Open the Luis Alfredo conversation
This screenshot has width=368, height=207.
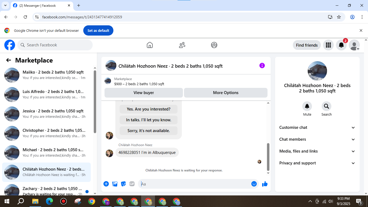(46, 94)
